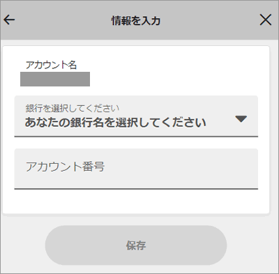Screen dimensions: 279x274
Task: Click empty space in the white form card
Action: tap(136, 201)
